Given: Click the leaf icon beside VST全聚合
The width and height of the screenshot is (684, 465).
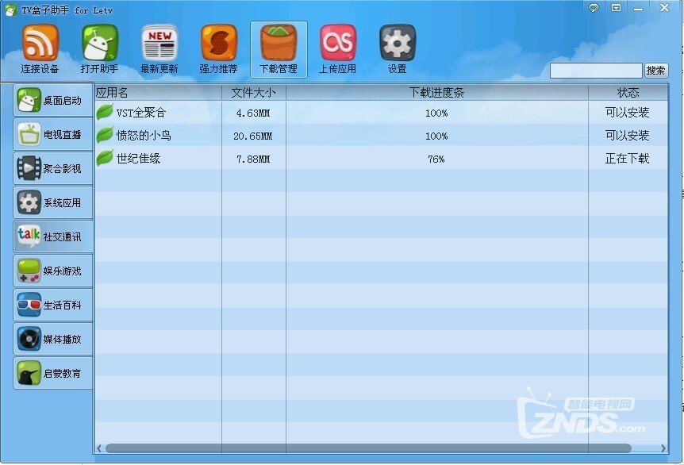Looking at the screenshot, I should pos(105,112).
